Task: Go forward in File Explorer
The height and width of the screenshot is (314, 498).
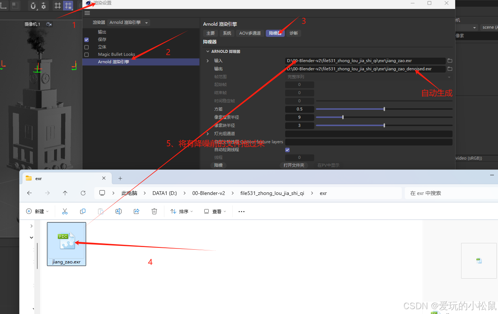Action: 47,193
